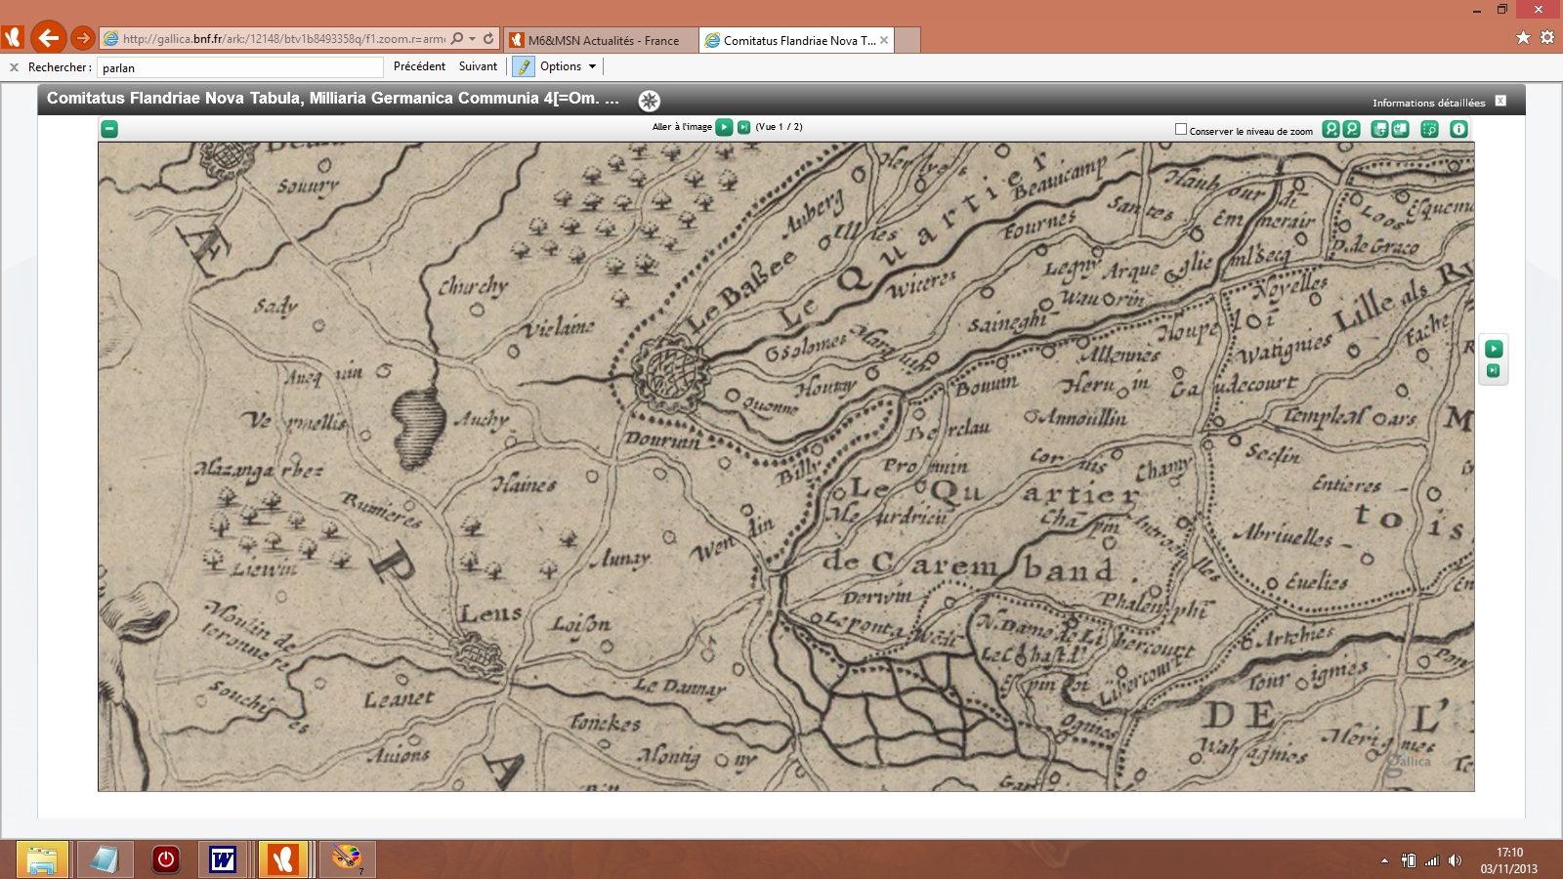Click the address bar search magnifier
1563x879 pixels.
tap(457, 39)
